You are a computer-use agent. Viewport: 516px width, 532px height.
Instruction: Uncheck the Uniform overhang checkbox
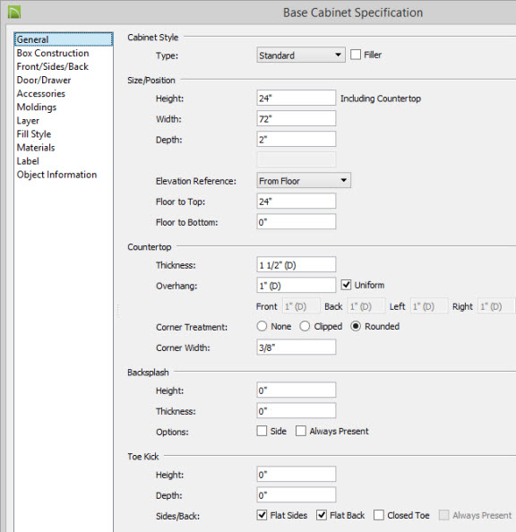tap(346, 285)
